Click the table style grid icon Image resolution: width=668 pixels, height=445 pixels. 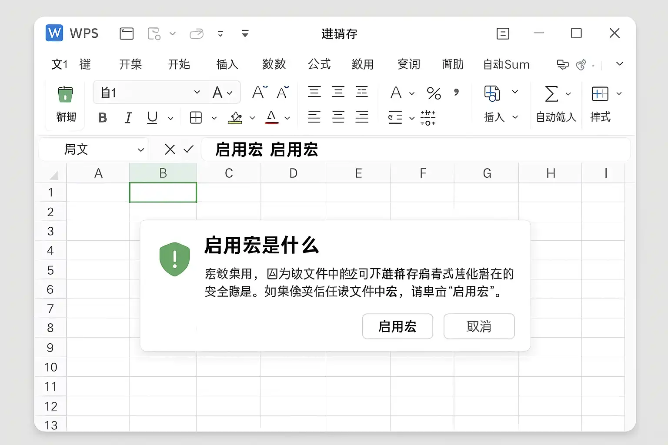(x=600, y=93)
